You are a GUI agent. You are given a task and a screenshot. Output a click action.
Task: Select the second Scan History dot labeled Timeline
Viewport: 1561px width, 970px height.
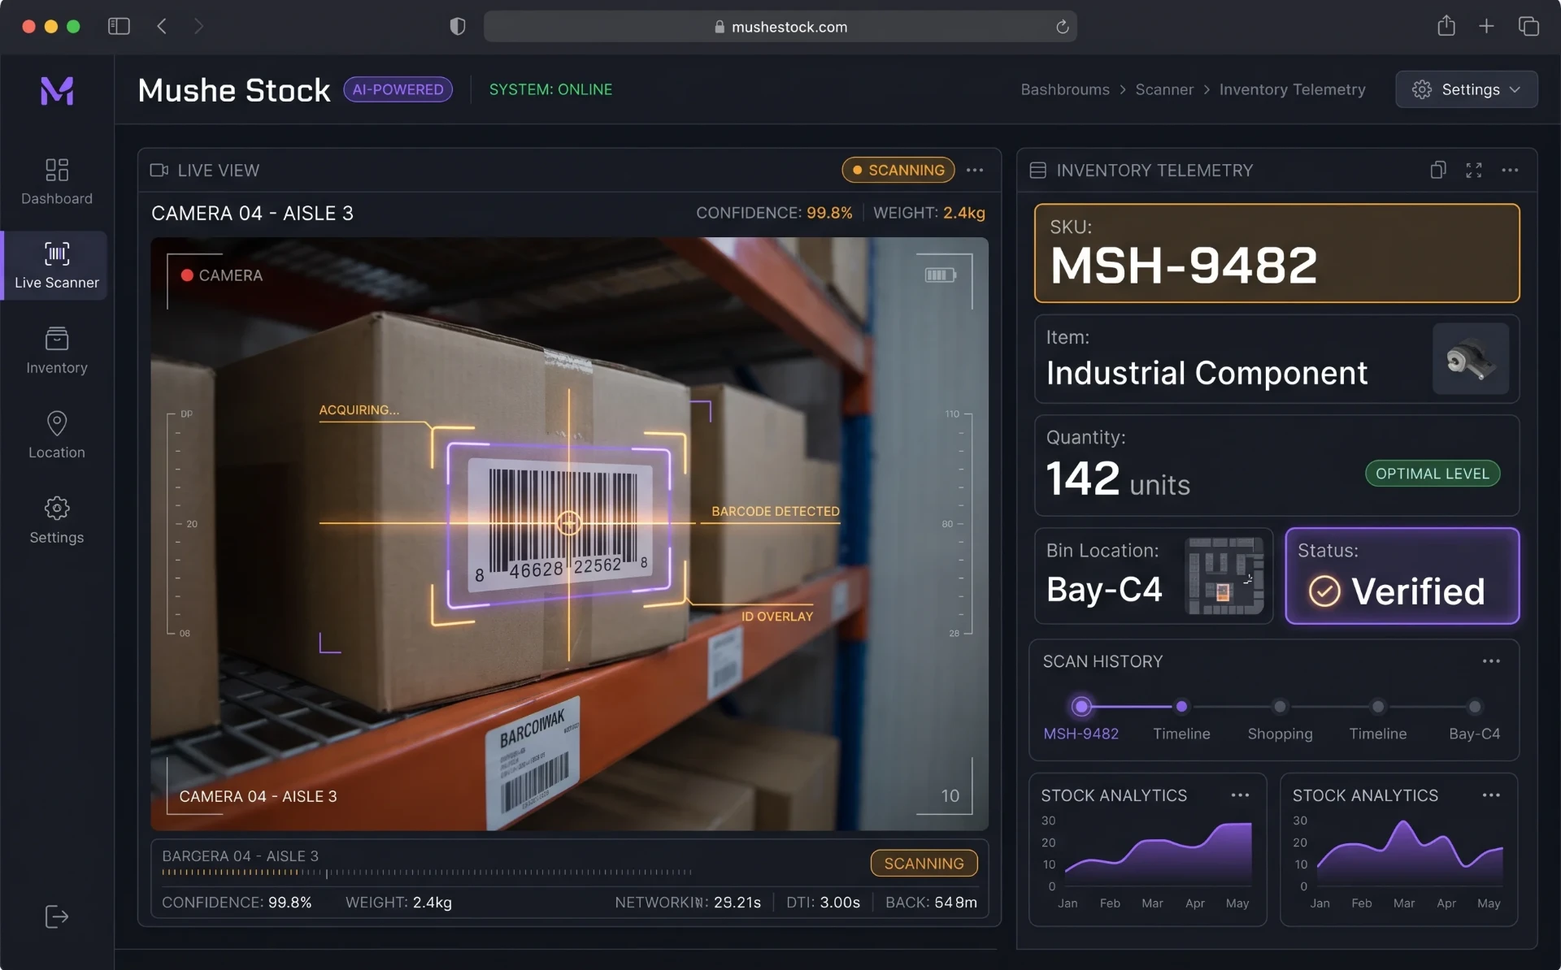pos(1181,706)
